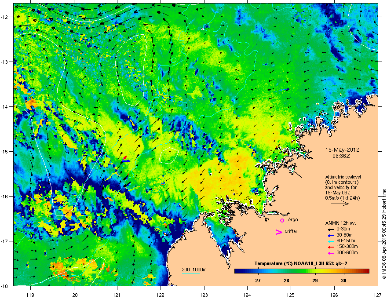Screen dimensions: 387x299
Task: Click the '(0.1m contours)' text
Action: click(342, 182)
